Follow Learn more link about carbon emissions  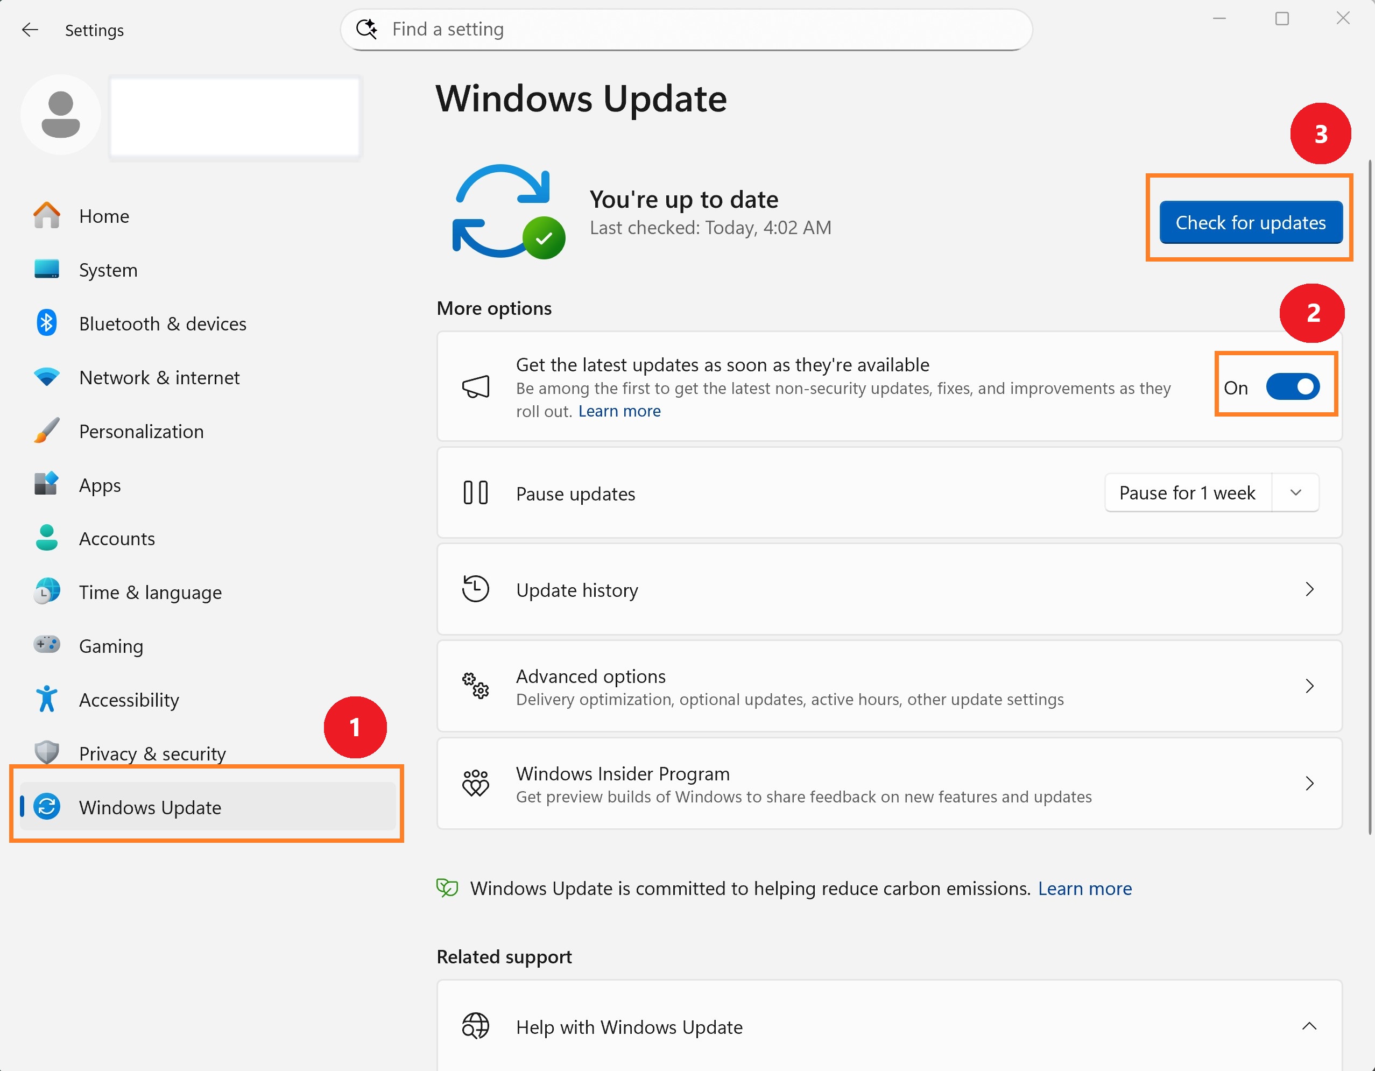[x=1085, y=889]
